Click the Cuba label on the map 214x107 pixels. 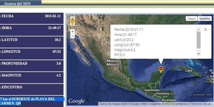(188, 70)
